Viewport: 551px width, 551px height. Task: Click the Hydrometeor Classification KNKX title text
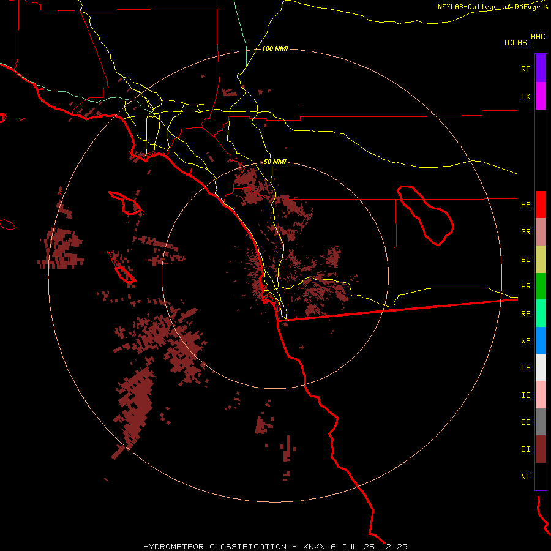[x=275, y=547]
